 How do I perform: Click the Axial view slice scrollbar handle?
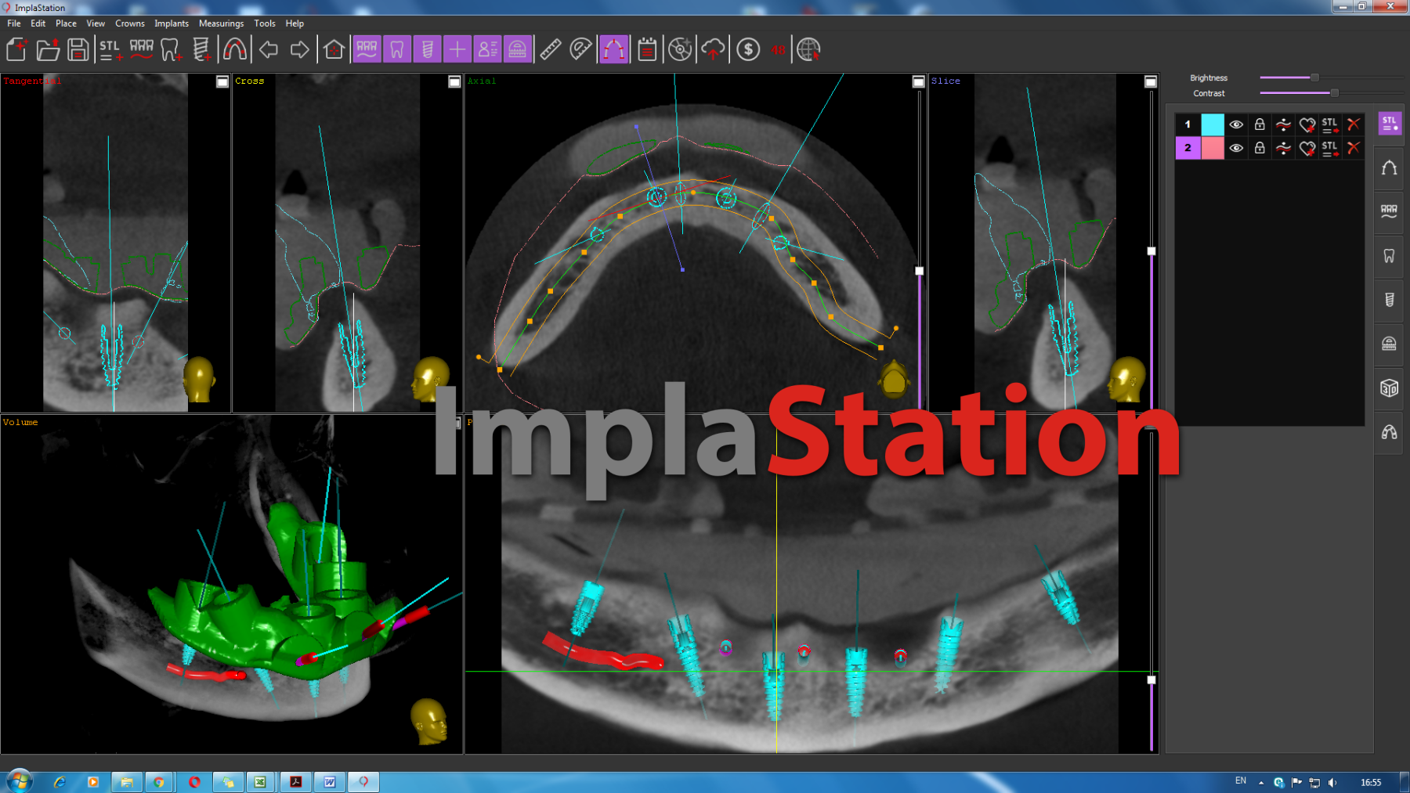coord(920,271)
